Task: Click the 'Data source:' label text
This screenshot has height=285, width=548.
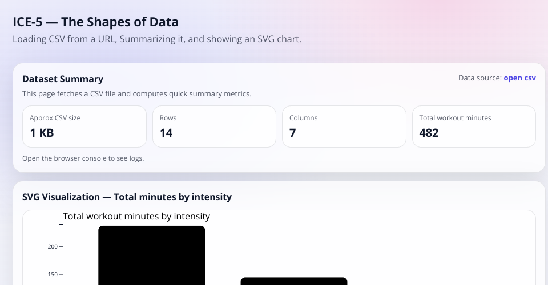Action: 479,78
